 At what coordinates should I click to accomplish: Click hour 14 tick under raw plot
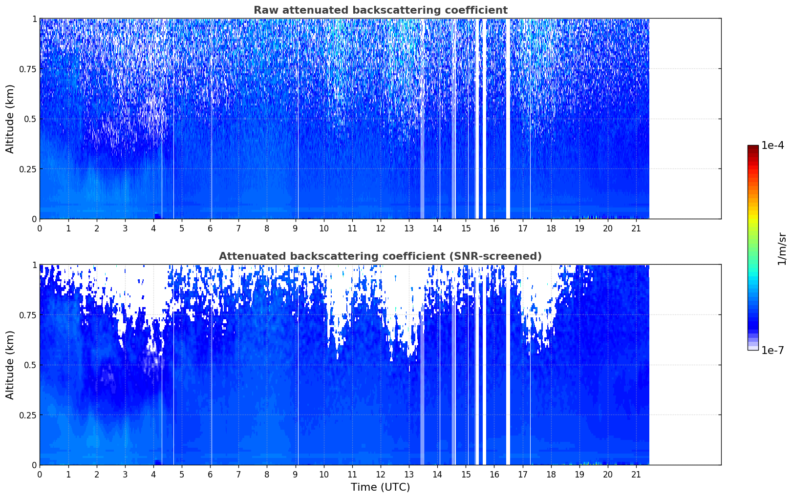(437, 228)
